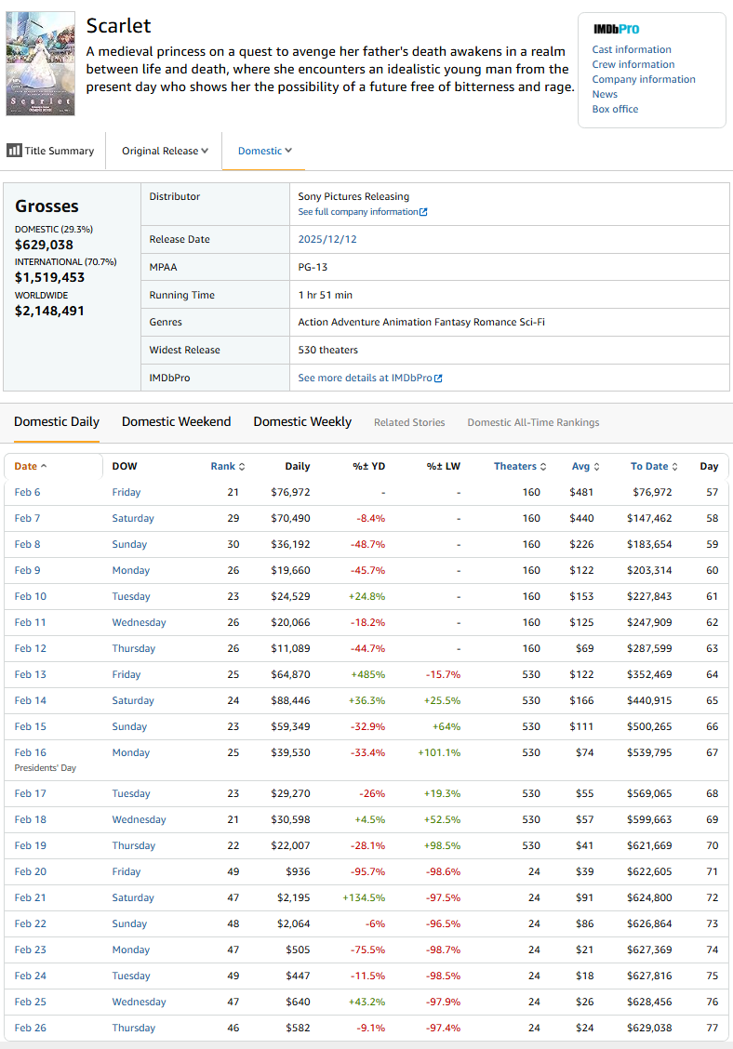Switch to Domestic Weekend tab
The width and height of the screenshot is (733, 1049).
pos(176,421)
